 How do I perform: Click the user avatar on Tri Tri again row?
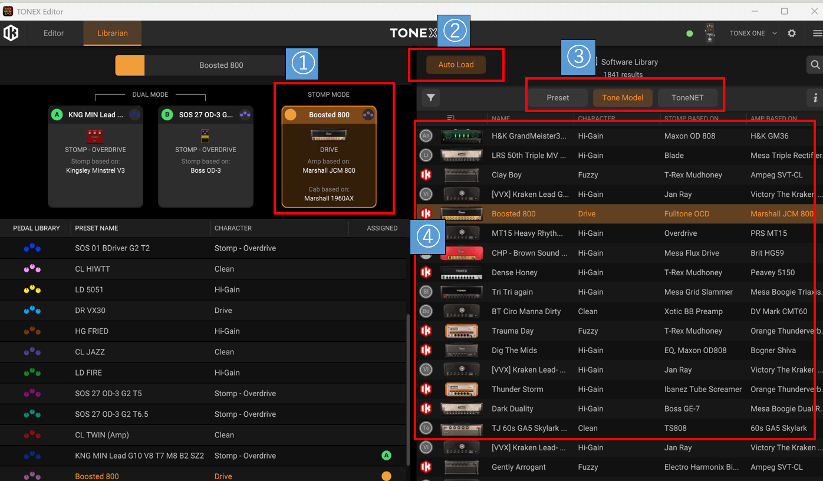(426, 292)
